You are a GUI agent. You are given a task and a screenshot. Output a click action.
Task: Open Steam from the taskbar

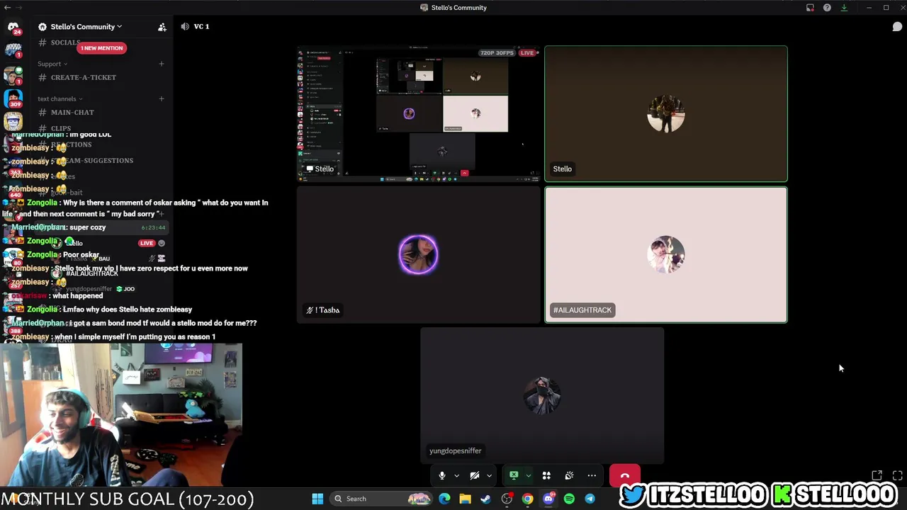pos(485,499)
